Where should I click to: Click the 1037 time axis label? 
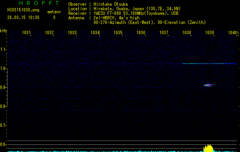pyautogui.click(x=164, y=32)
